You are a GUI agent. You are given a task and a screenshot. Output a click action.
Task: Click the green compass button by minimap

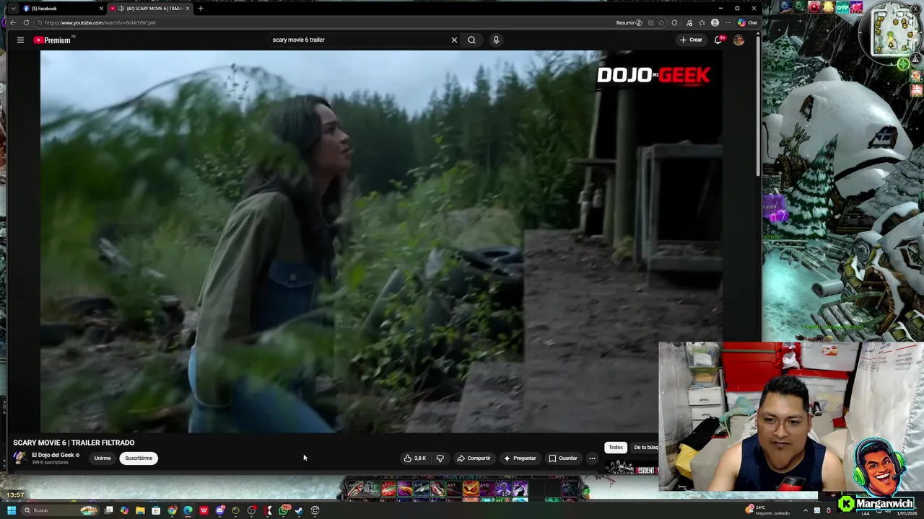click(x=903, y=64)
